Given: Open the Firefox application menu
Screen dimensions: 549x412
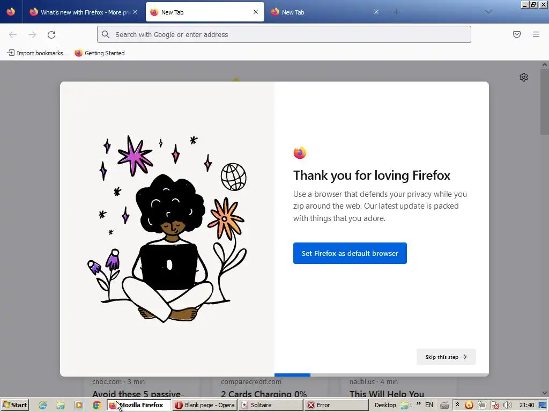Looking at the screenshot, I should click(x=536, y=34).
